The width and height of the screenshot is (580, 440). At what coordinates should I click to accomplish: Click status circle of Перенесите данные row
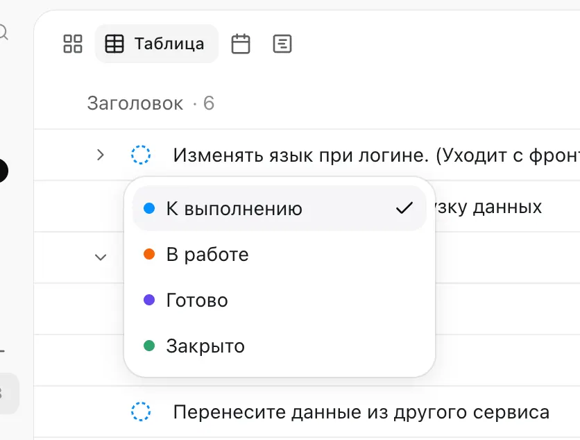tap(141, 412)
